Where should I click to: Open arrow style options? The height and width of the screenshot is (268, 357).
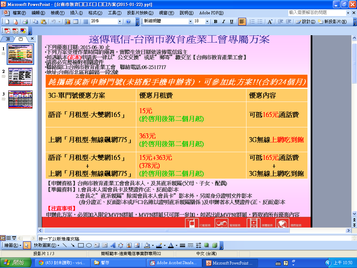198,245
